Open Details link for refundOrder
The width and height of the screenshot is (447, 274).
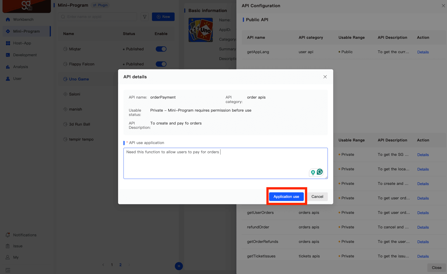tap(423, 227)
